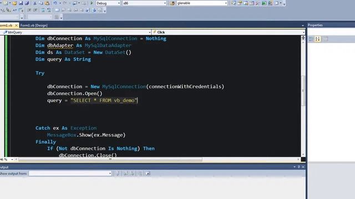Sort properties alphabetically in Properties panel
The image size is (355, 199).
(x=318, y=39)
